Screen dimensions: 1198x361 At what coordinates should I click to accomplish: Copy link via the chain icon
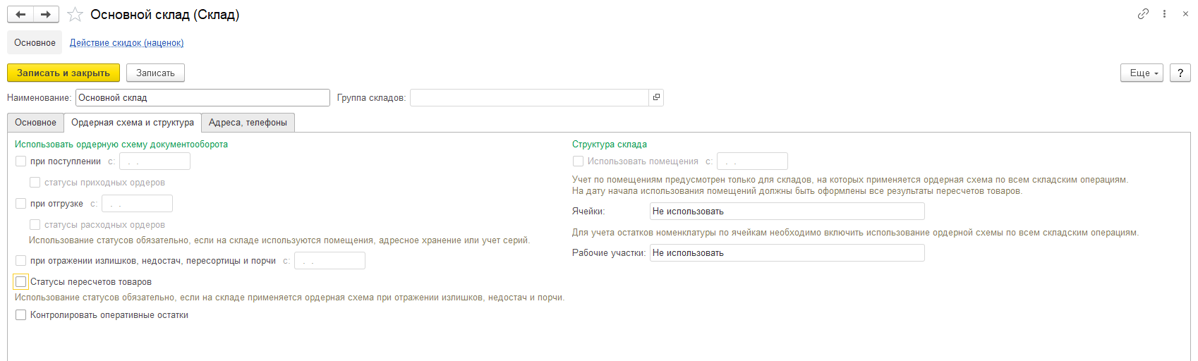[x=1143, y=14]
